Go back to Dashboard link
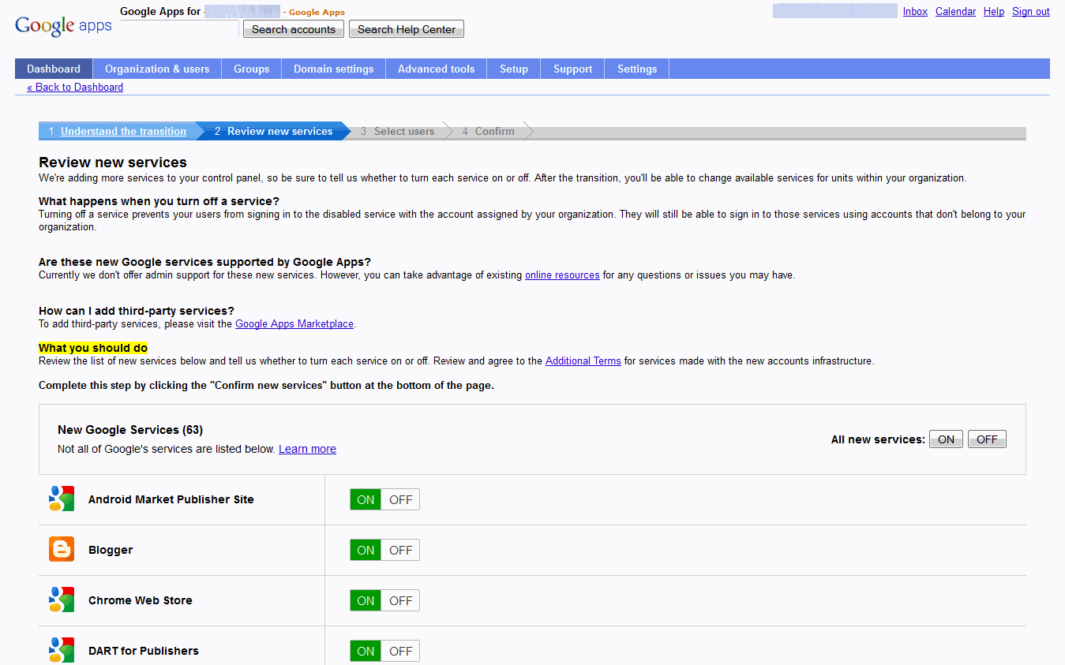 (x=75, y=87)
